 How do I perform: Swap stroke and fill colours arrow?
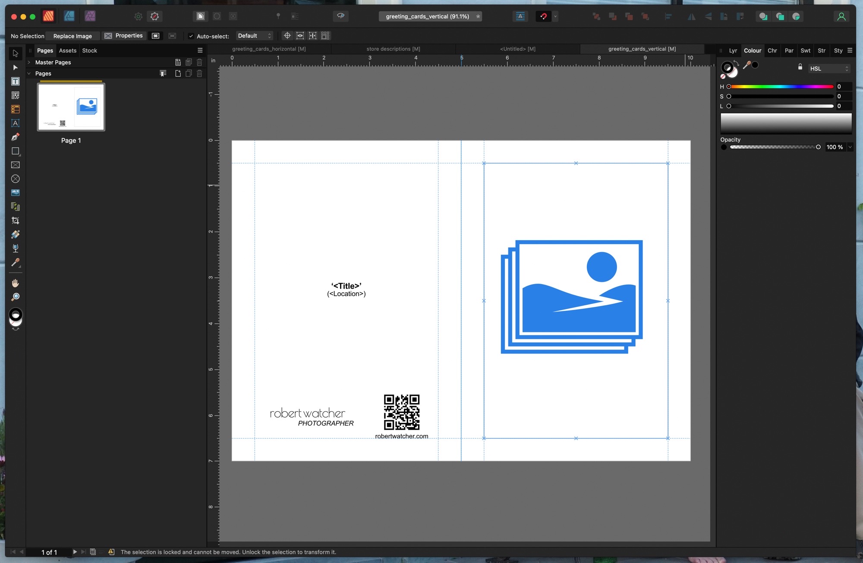click(x=737, y=63)
